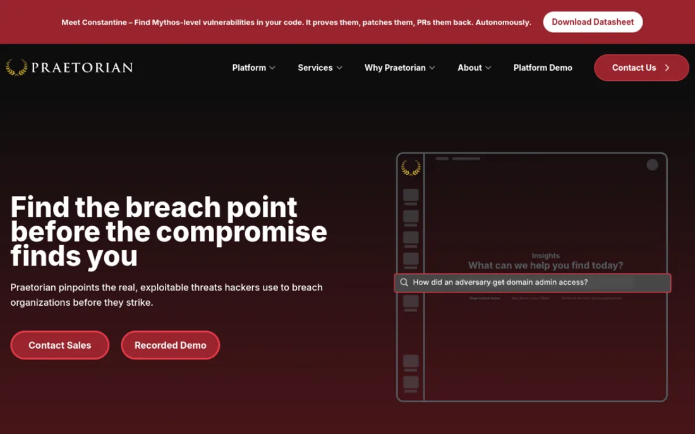Click the PRAETORIAN wordmark text
The image size is (695, 434).
point(82,68)
